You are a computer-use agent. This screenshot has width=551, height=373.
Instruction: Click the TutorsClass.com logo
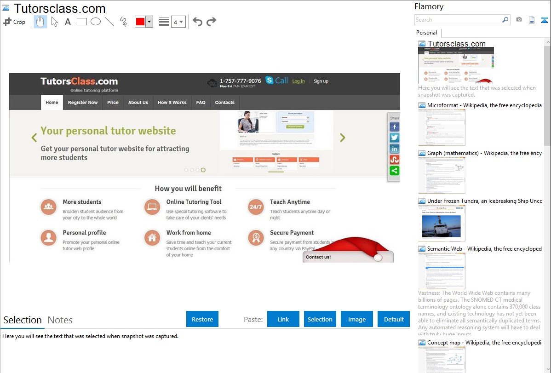point(79,81)
